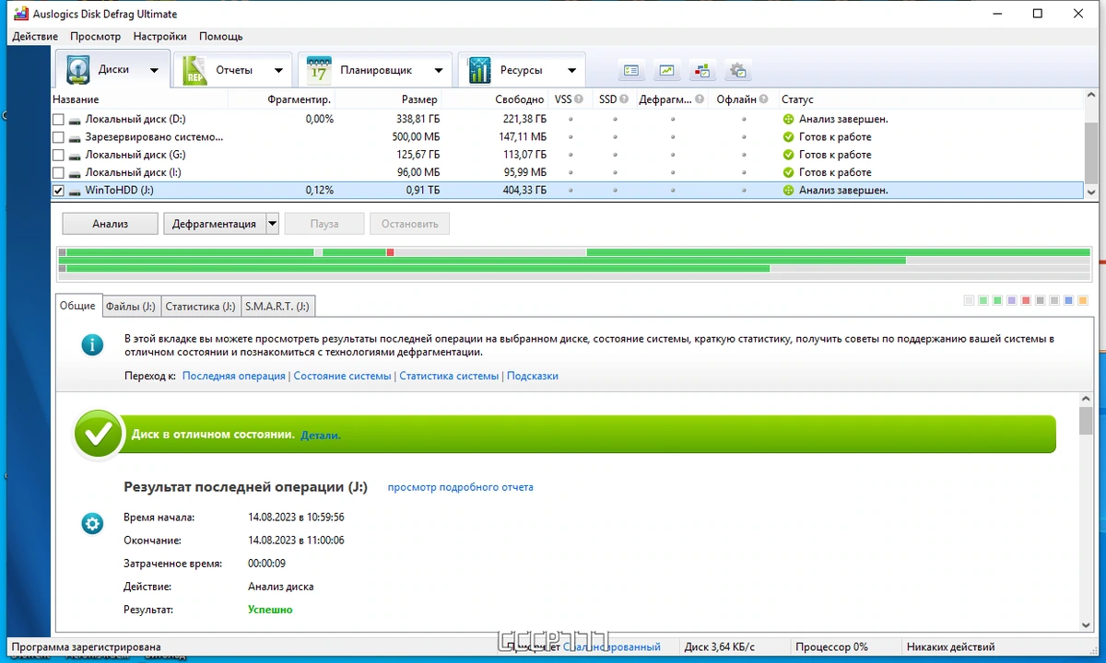Follow the Последняя операция link
1106x663 pixels.
tap(234, 376)
